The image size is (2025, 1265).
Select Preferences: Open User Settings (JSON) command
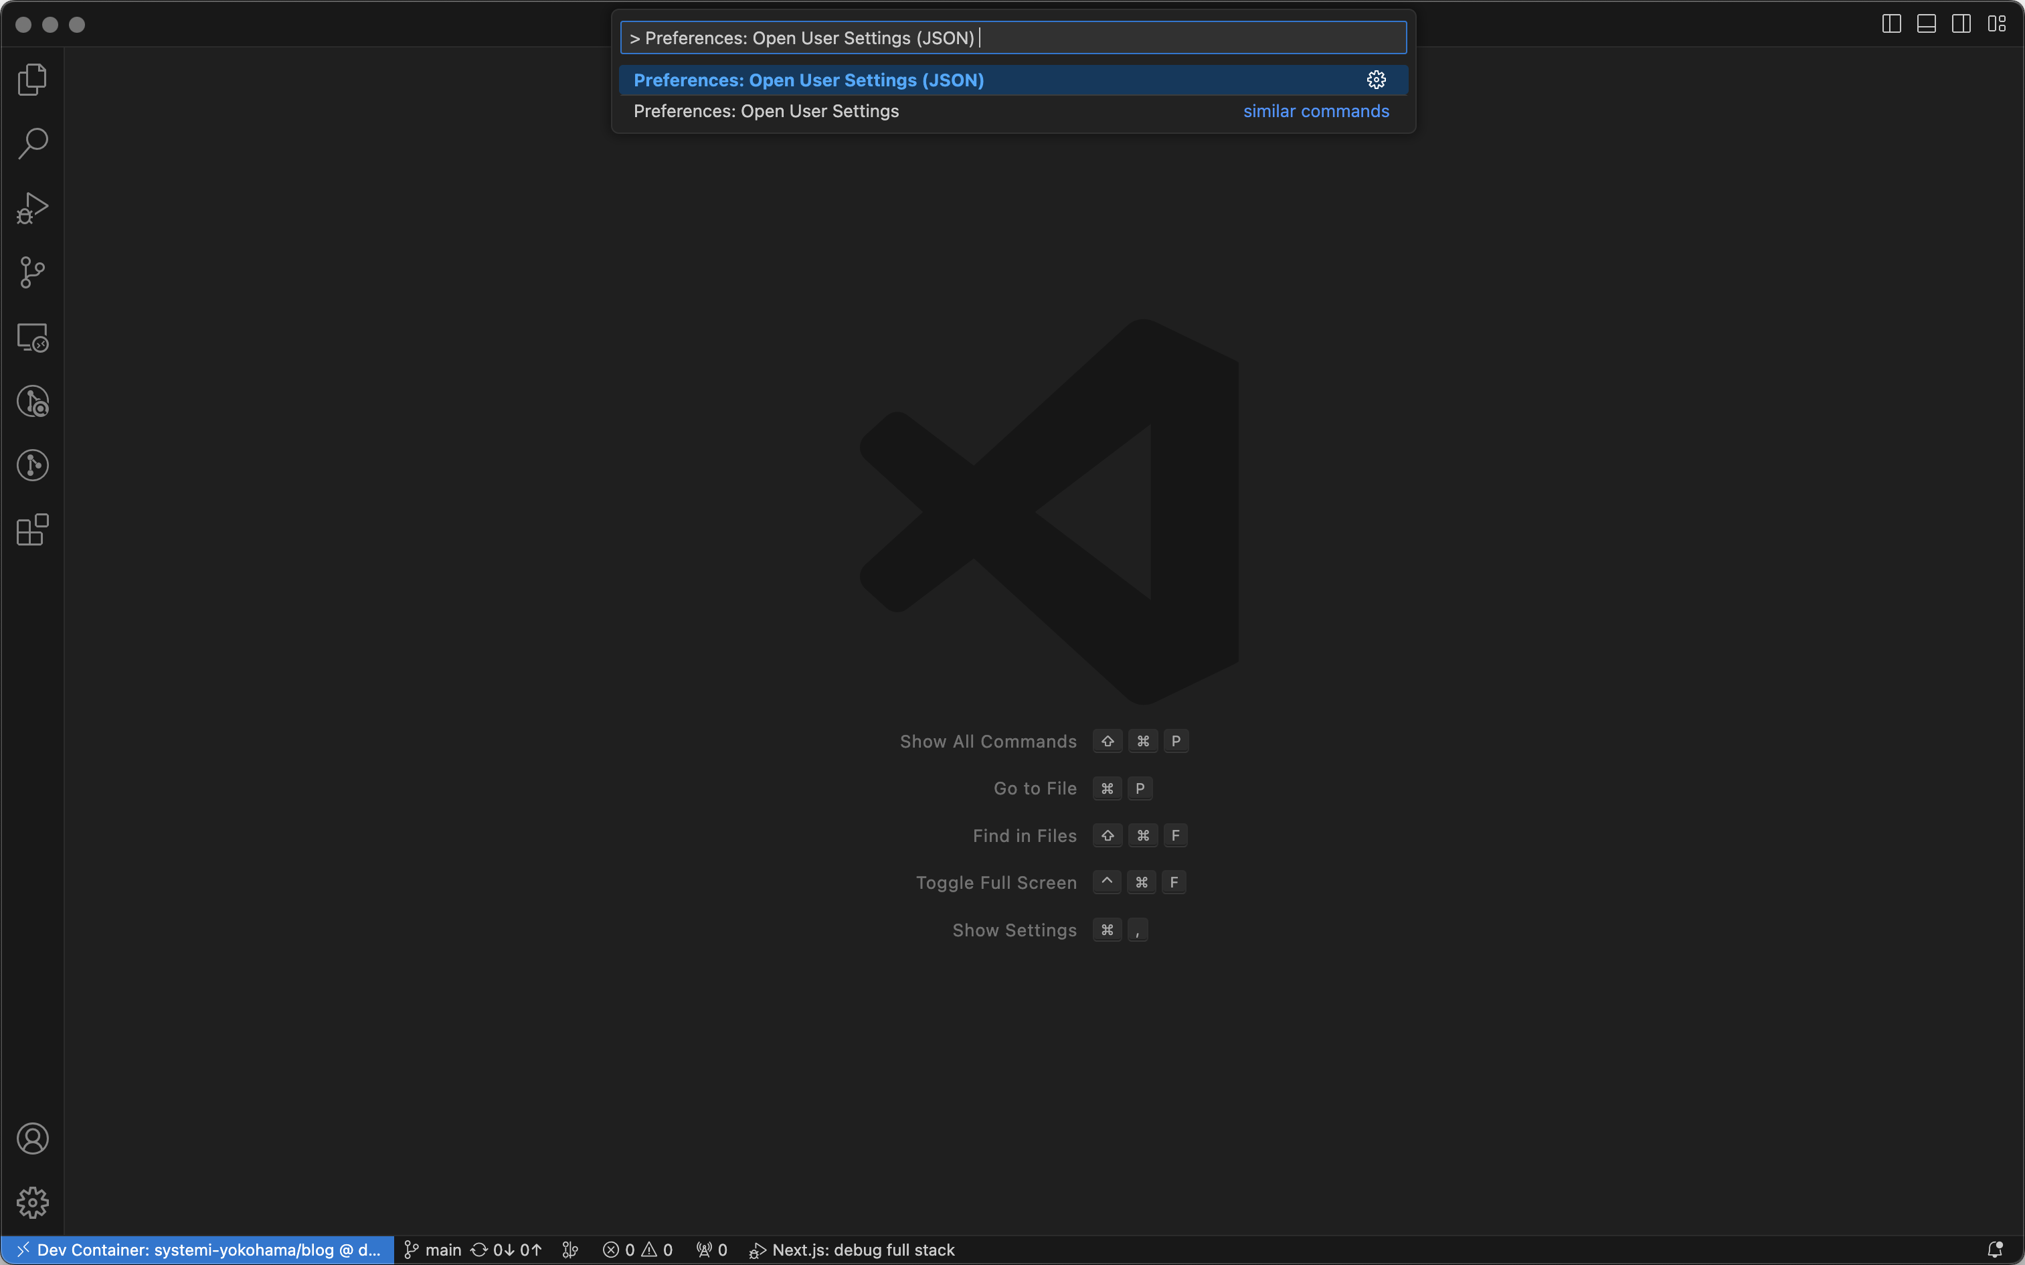tap(1013, 80)
